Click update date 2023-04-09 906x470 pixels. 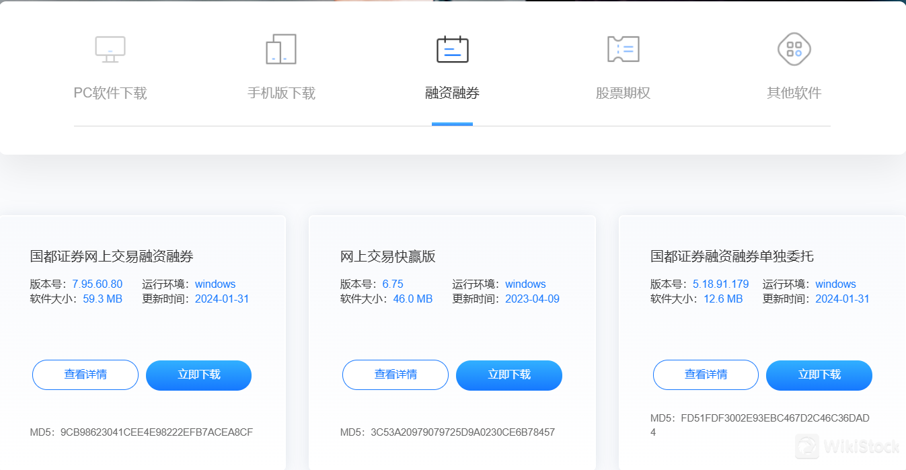coord(533,299)
